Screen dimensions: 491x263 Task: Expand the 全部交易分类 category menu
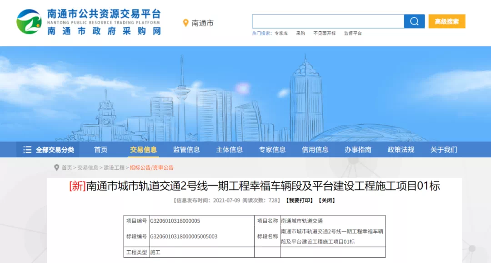pos(48,150)
